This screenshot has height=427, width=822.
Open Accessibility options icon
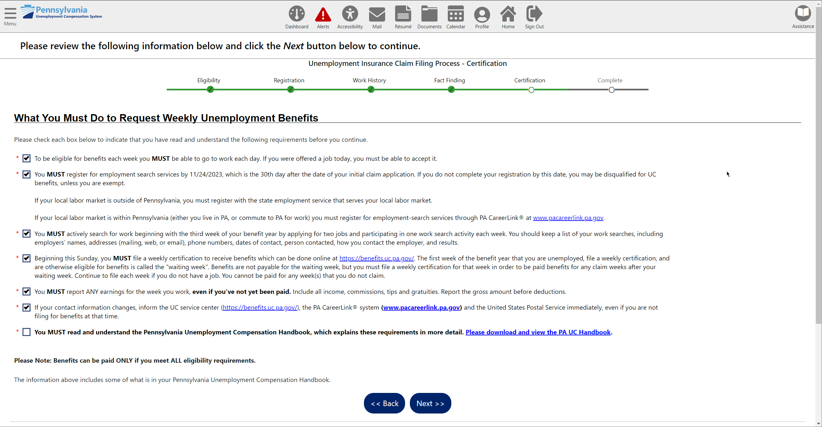pyautogui.click(x=350, y=14)
